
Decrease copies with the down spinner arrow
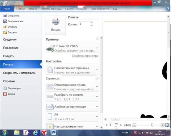click(91, 26)
